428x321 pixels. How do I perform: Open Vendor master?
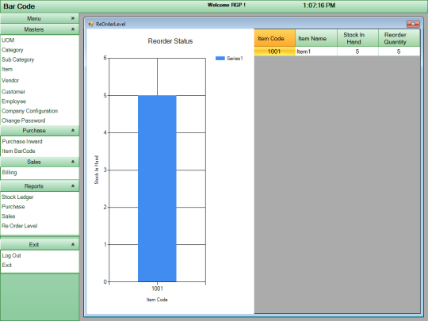tap(10, 81)
